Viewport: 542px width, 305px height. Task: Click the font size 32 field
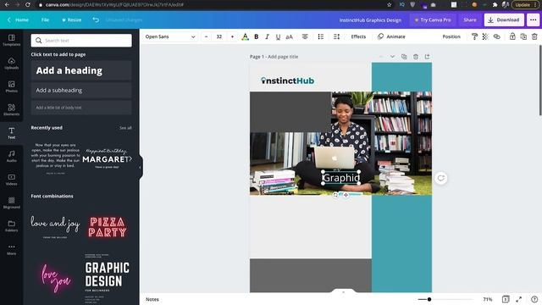219,36
